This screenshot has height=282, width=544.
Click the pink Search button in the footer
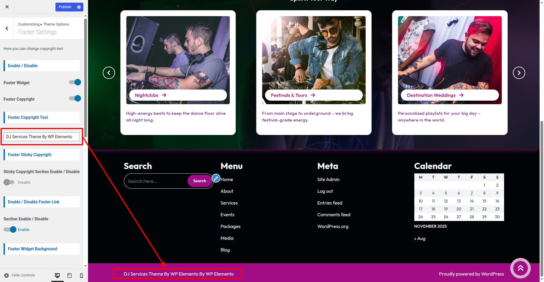coord(200,181)
